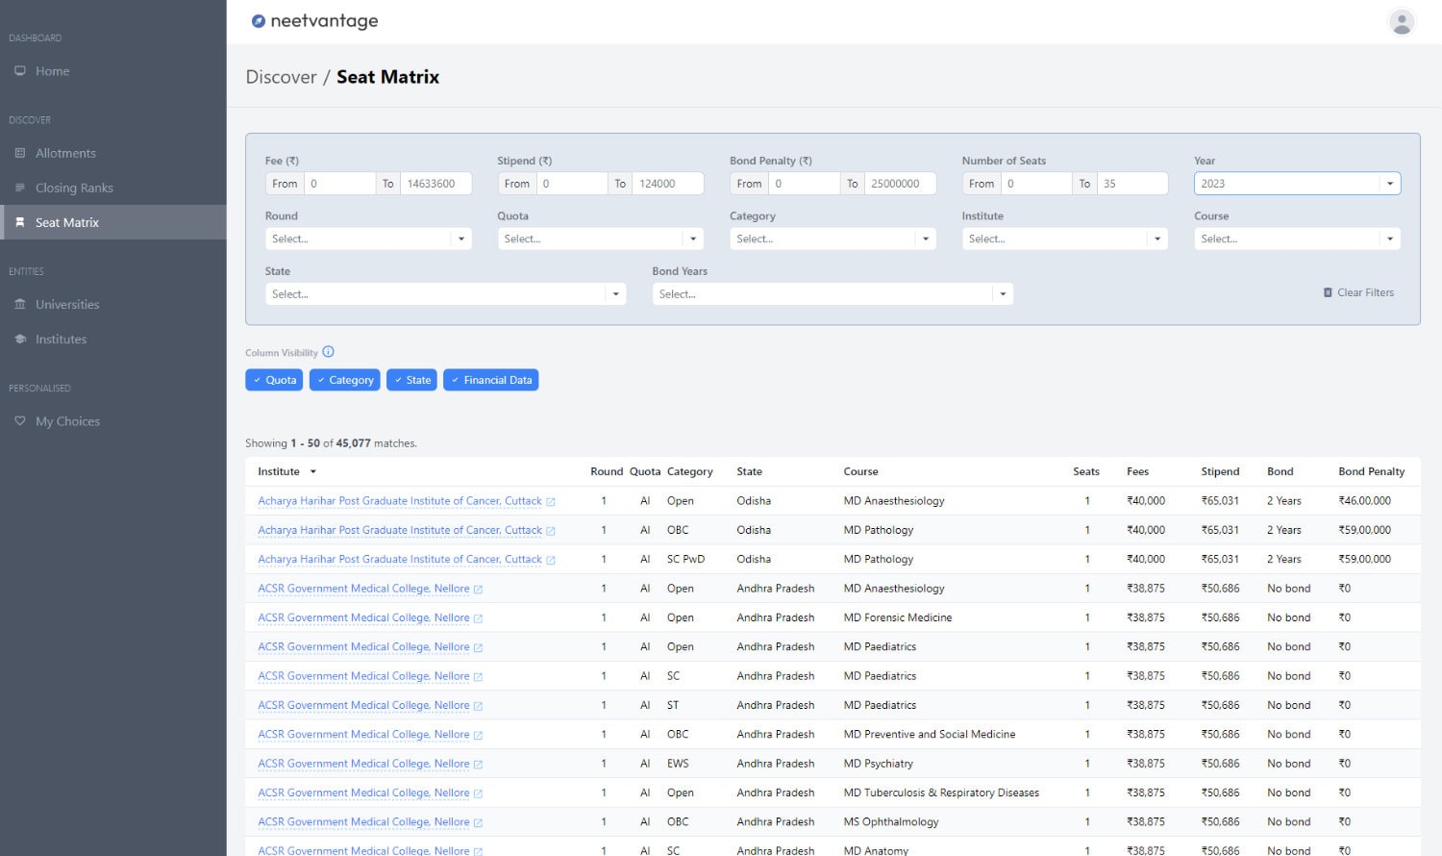Click the Fee To input field

point(435,184)
